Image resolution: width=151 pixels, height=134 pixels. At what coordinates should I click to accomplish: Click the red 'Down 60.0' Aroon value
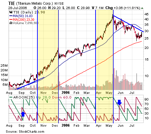62,97
